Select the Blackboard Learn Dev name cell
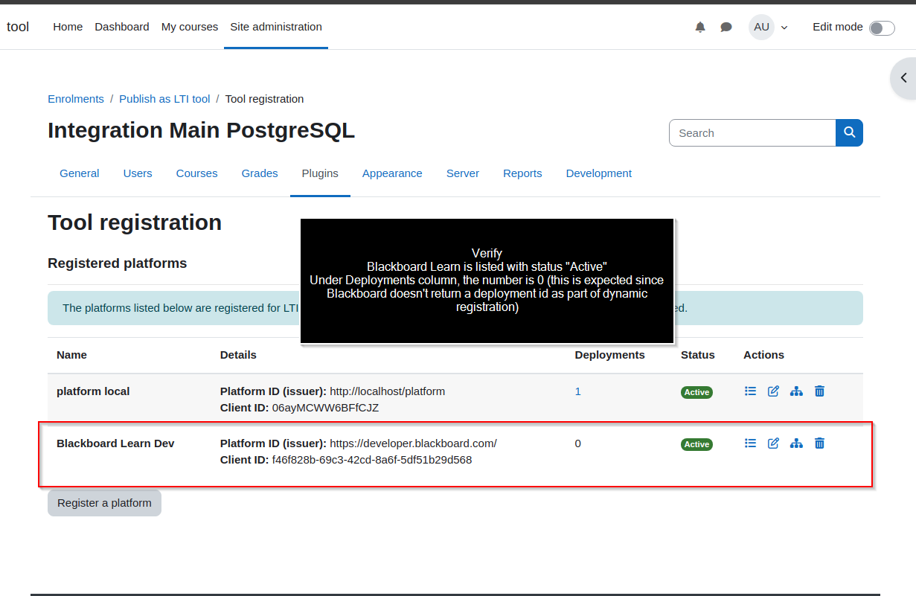The height and width of the screenshot is (596, 916). pos(115,443)
